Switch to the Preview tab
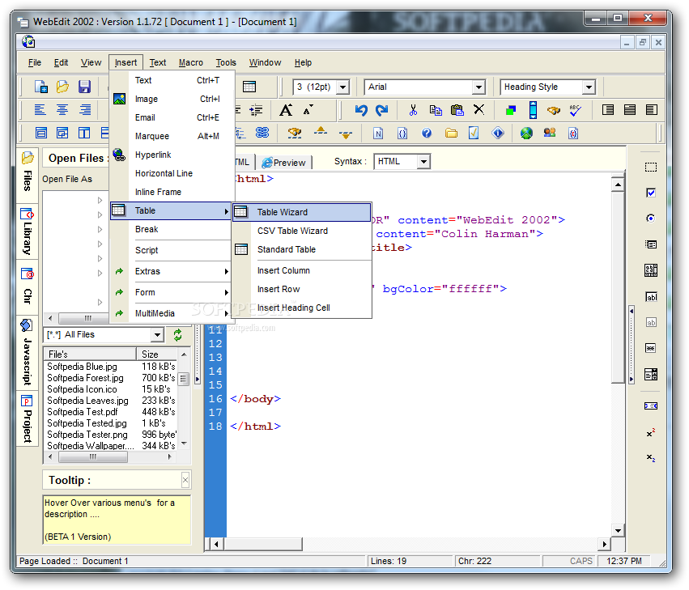 tap(284, 163)
